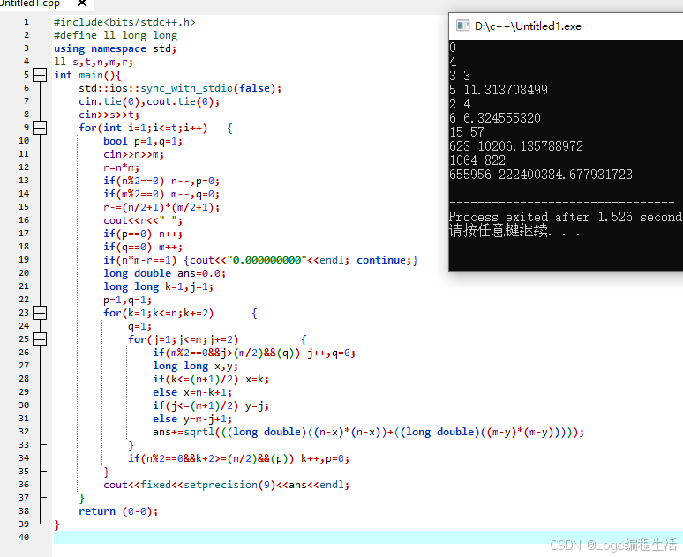Click the 'cin>>n>>m;' statement
683x557 pixels.
click(134, 154)
